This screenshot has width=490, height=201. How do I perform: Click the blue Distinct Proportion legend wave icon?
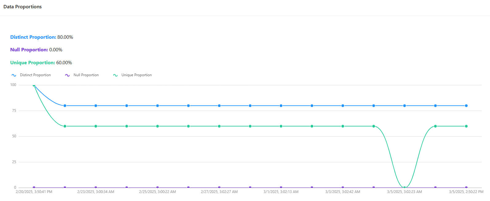(14, 75)
